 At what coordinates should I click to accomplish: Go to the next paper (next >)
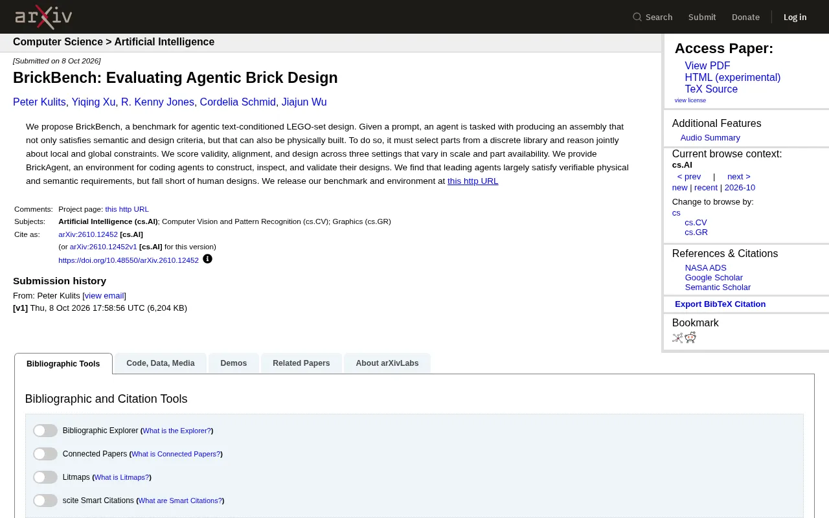tap(738, 177)
